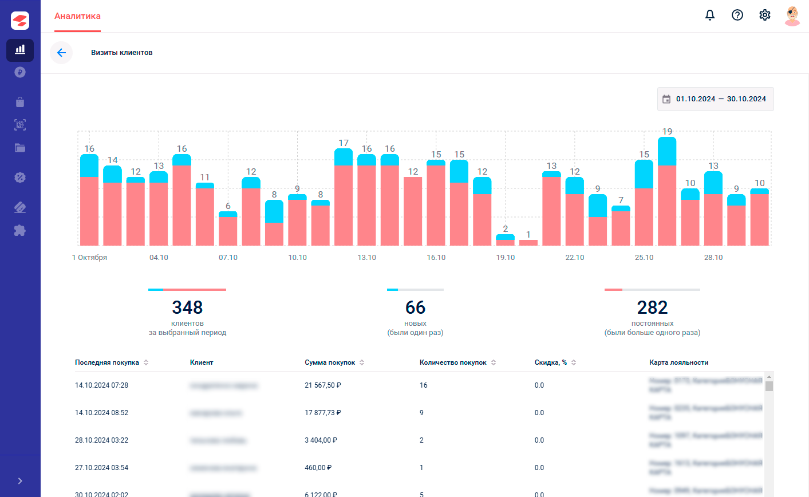Click the row dated 14.10.2024 07:28

click(x=420, y=385)
